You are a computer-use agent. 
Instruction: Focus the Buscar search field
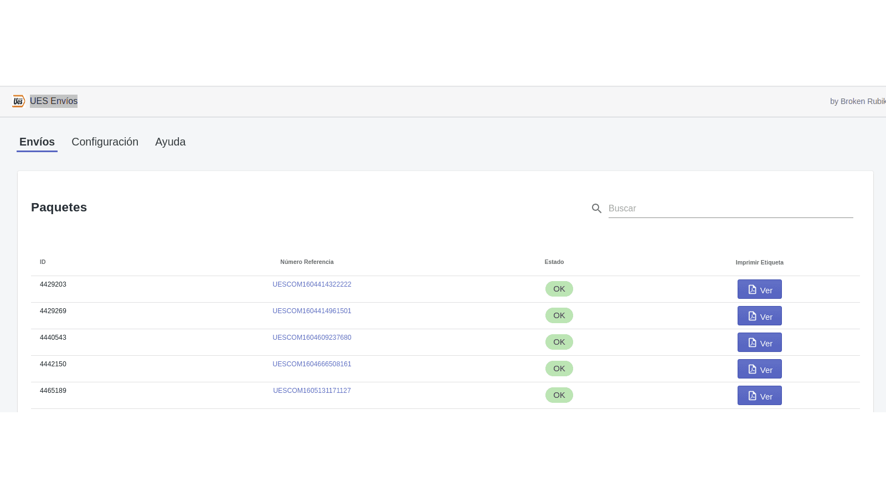[x=730, y=209]
